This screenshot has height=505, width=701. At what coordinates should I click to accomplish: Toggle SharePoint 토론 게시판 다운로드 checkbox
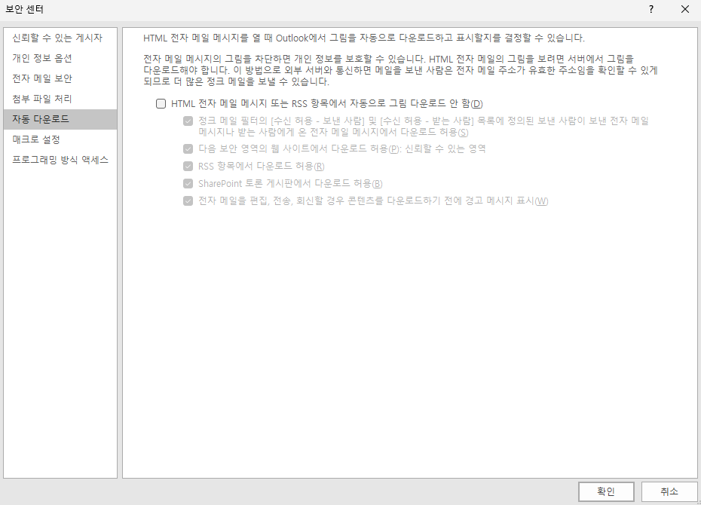[x=188, y=184]
